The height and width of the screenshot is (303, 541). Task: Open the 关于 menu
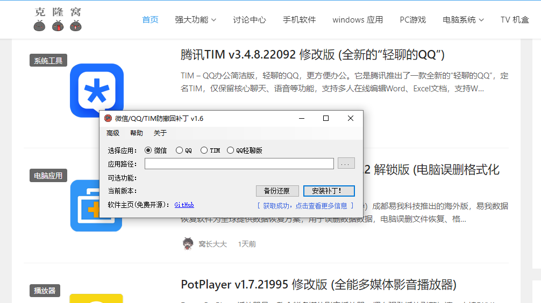coord(160,133)
